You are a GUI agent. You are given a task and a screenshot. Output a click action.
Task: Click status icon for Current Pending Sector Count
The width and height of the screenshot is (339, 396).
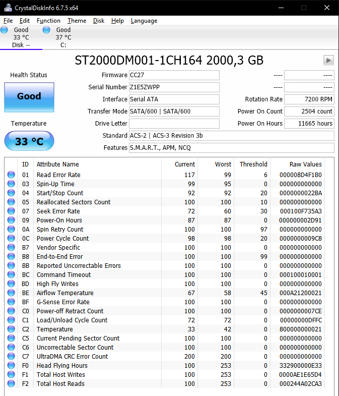click(x=11, y=338)
